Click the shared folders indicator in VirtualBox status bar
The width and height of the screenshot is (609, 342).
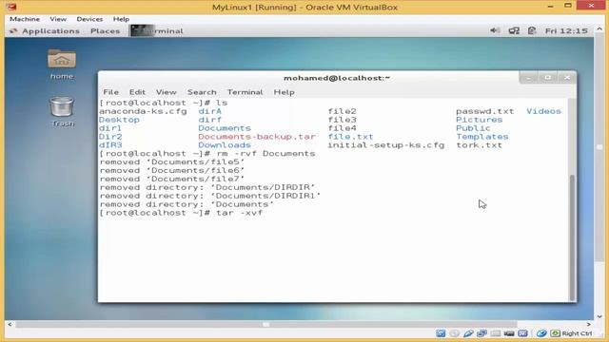[x=495, y=333]
